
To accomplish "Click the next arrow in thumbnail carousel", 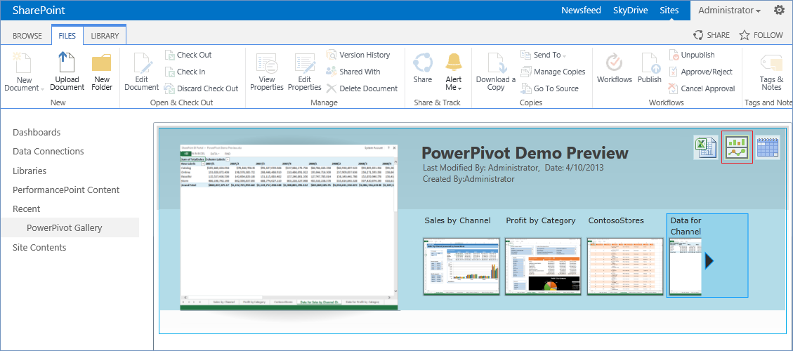I will coord(709,260).
